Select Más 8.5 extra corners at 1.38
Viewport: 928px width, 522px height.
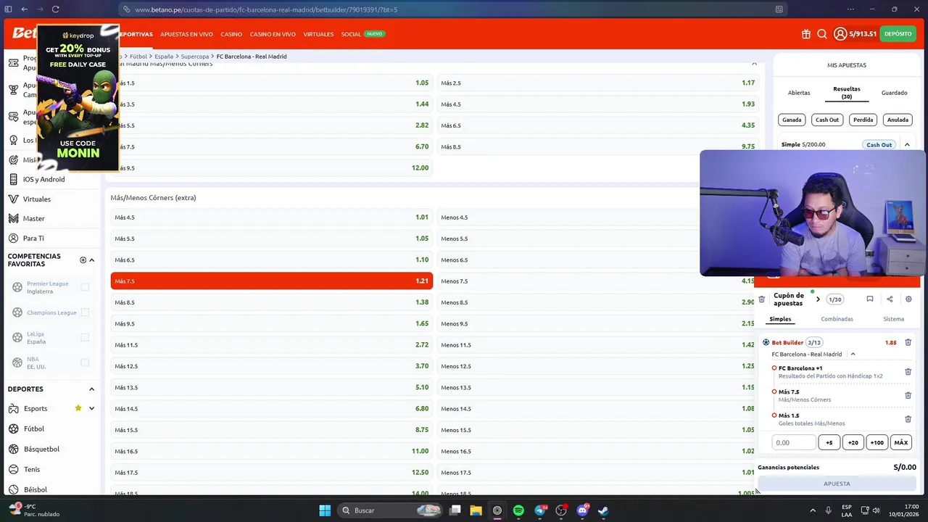coord(272,302)
